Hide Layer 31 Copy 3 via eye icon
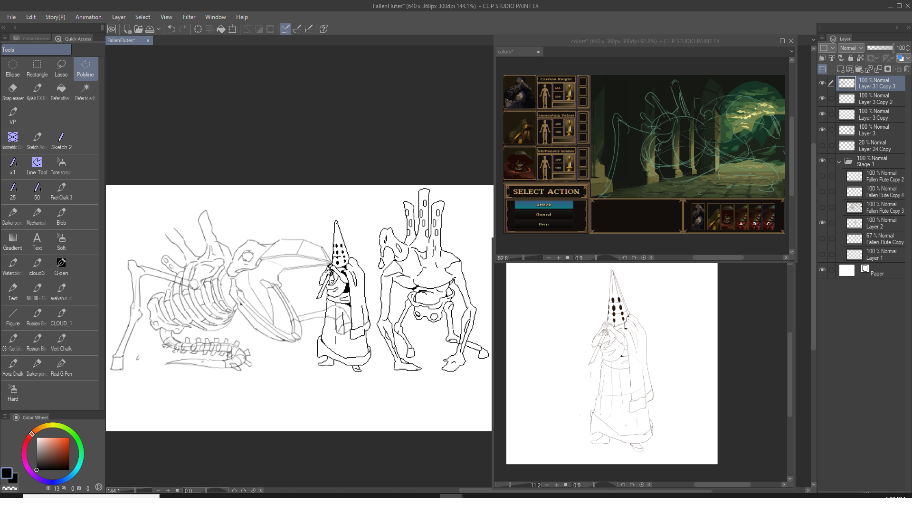Image resolution: width=912 pixels, height=513 pixels. tap(822, 83)
